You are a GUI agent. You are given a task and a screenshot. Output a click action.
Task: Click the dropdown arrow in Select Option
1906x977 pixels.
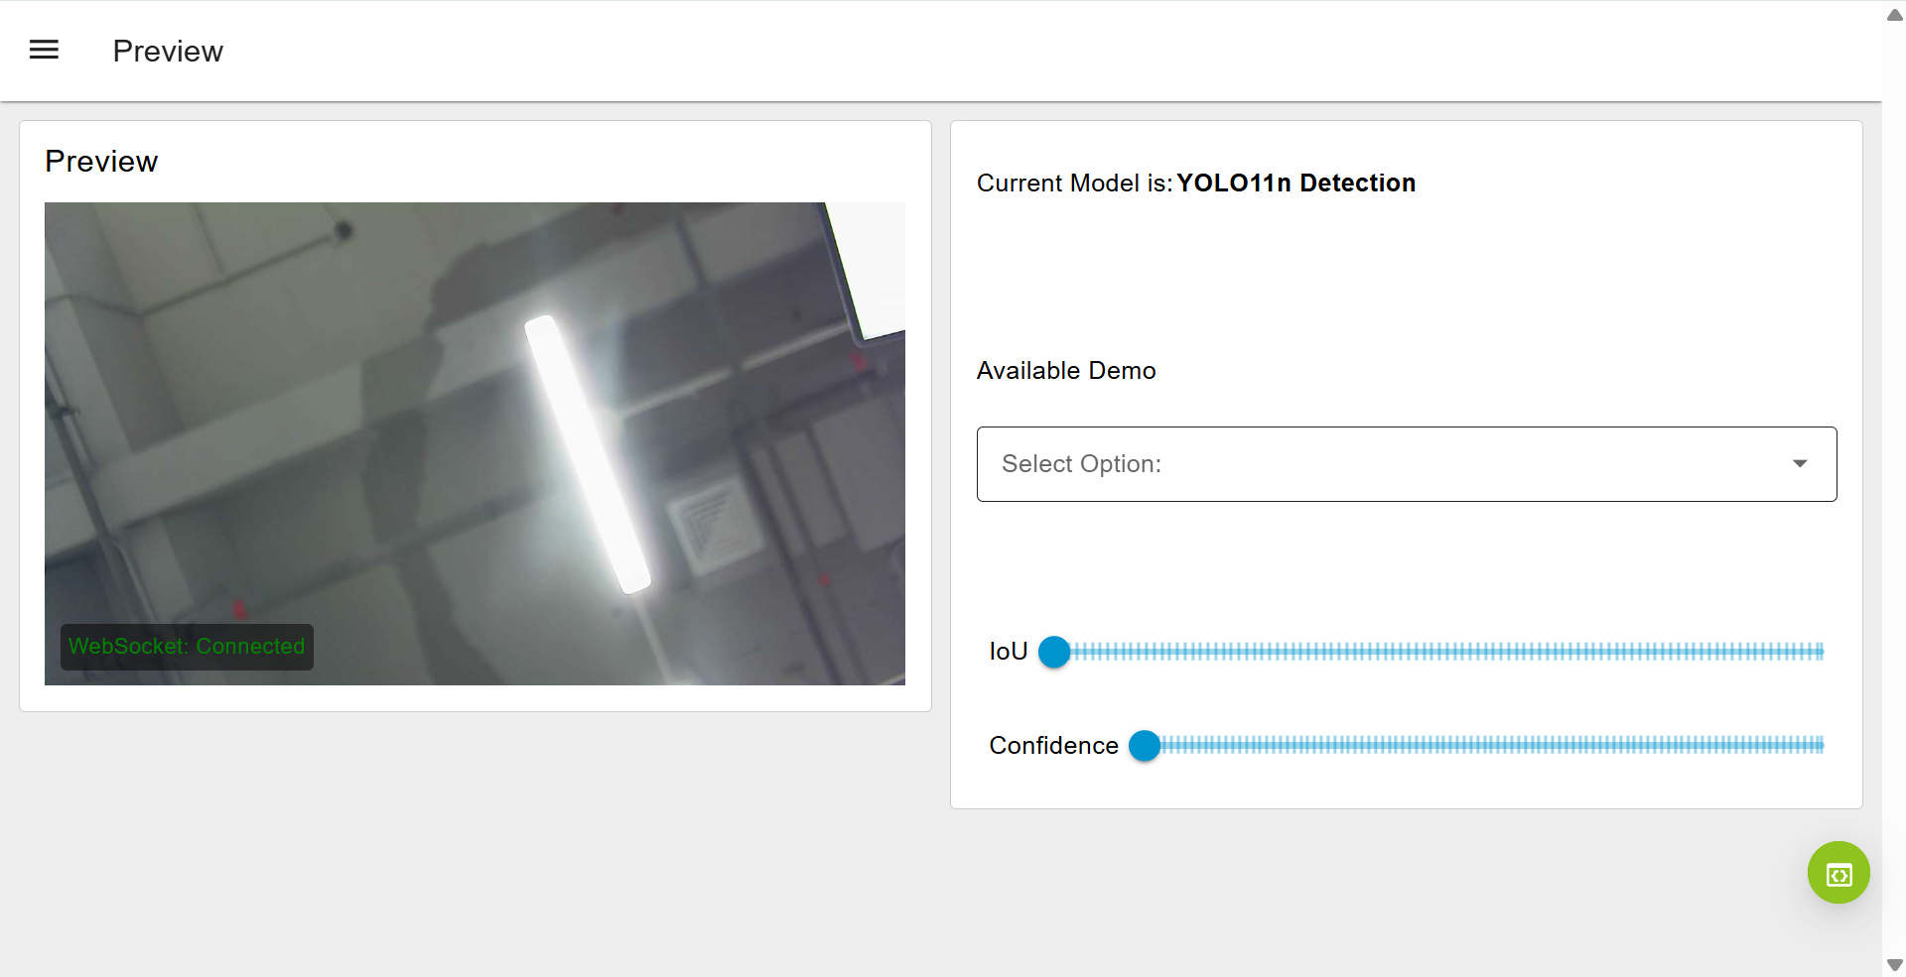(1799, 463)
